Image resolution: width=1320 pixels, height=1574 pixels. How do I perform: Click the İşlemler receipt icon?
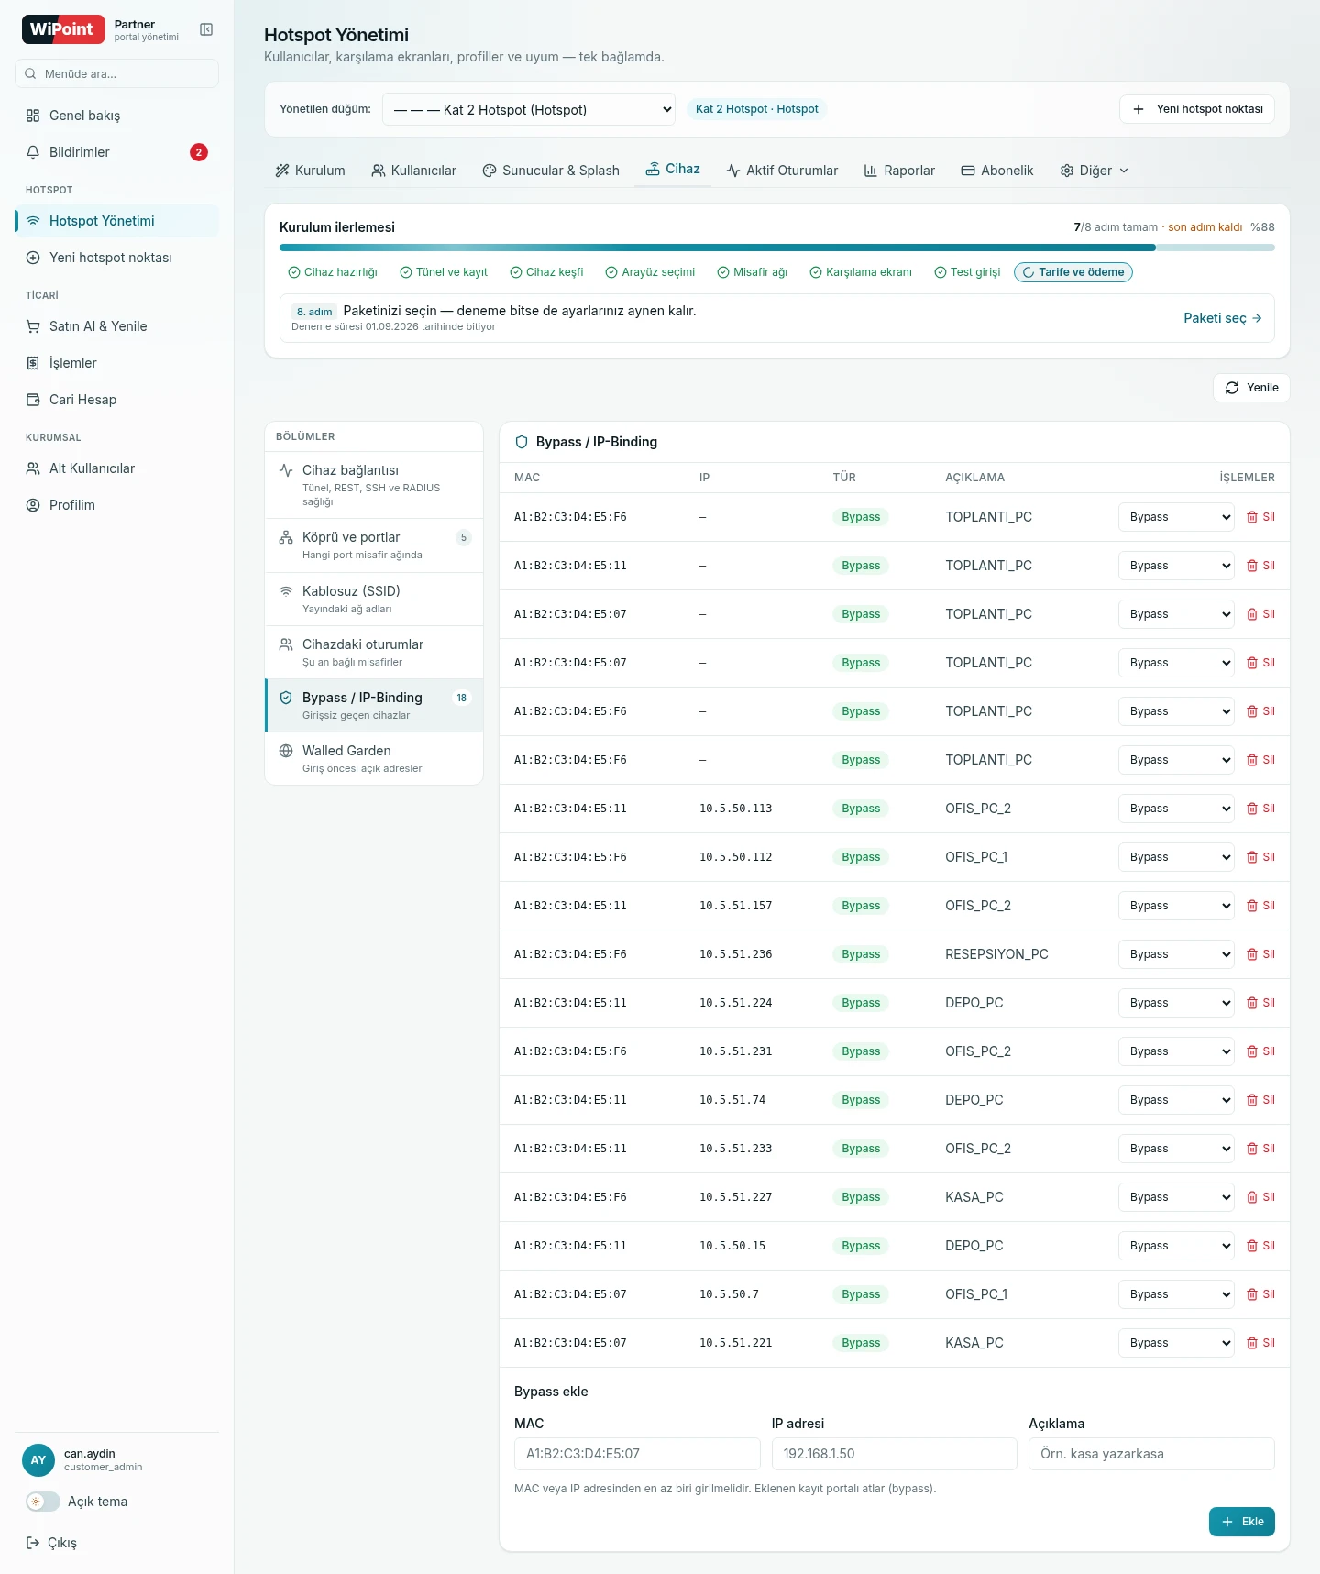point(33,363)
